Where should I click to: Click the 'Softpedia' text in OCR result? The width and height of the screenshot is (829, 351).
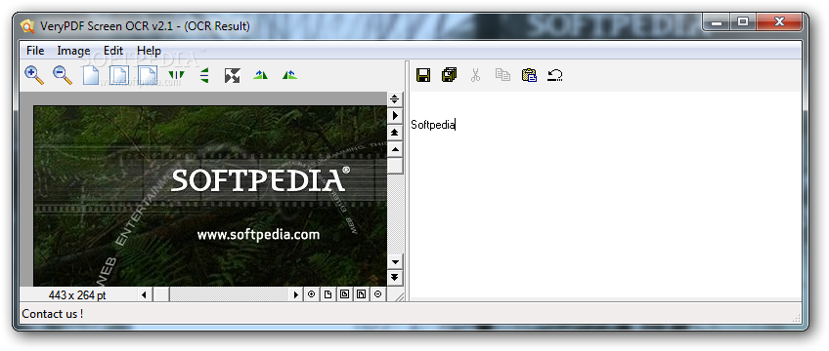coord(433,126)
